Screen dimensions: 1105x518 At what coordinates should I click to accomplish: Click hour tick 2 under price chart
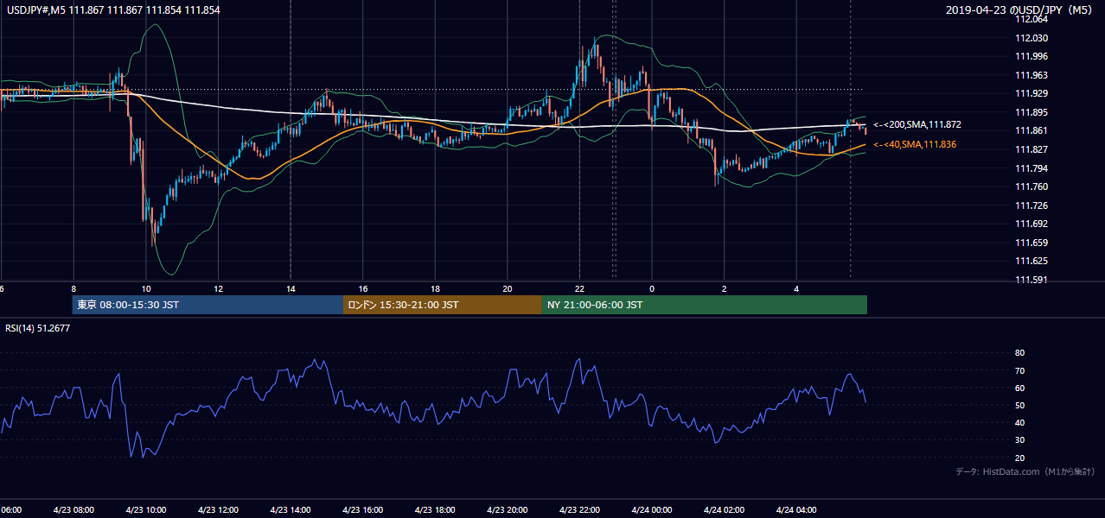(x=724, y=289)
